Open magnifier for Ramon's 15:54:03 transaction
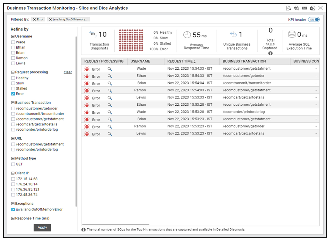 tap(110, 91)
